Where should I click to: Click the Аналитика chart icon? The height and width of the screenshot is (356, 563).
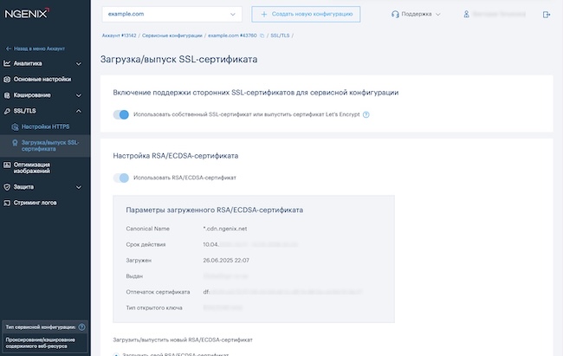click(7, 63)
